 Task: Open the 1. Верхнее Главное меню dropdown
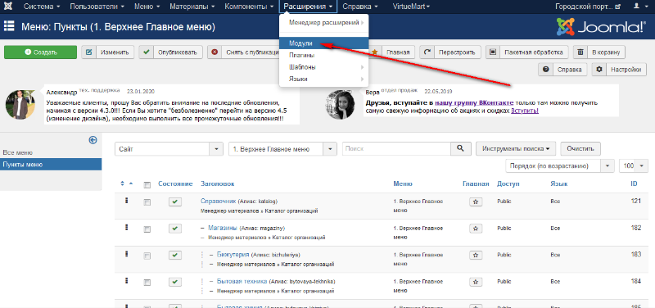click(x=282, y=149)
